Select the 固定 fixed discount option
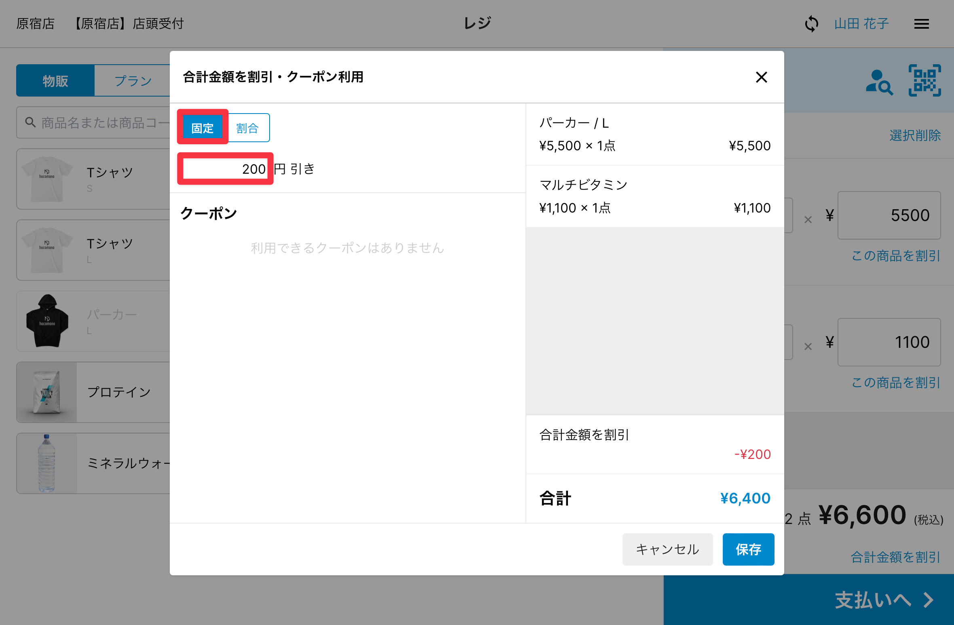Screen dimensions: 954x625 click(x=203, y=128)
